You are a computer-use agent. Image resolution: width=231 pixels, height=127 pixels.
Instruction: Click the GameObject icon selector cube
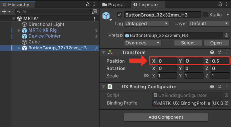(106, 16)
